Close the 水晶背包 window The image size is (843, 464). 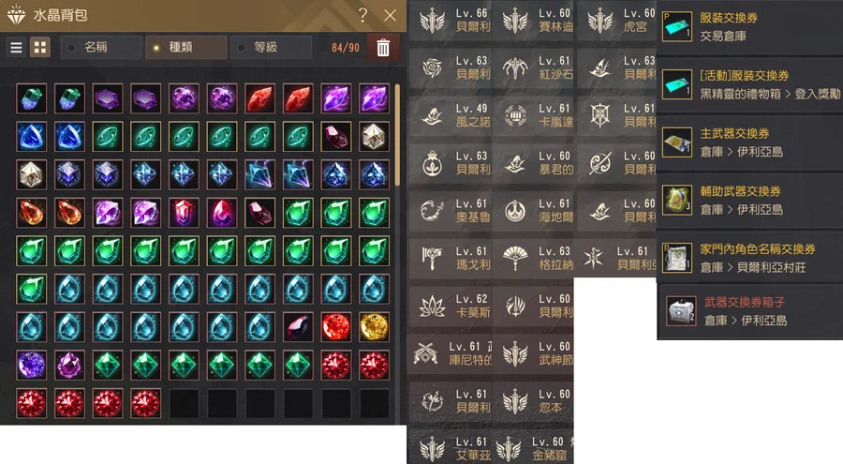click(391, 15)
